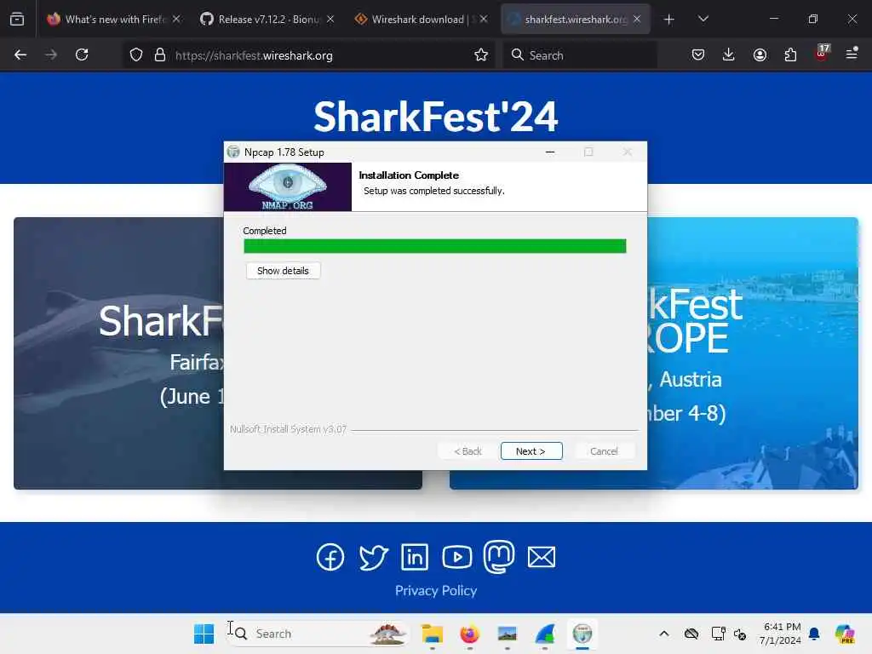The image size is (872, 654).
Task: Go back to the previous page
Action: [20, 54]
